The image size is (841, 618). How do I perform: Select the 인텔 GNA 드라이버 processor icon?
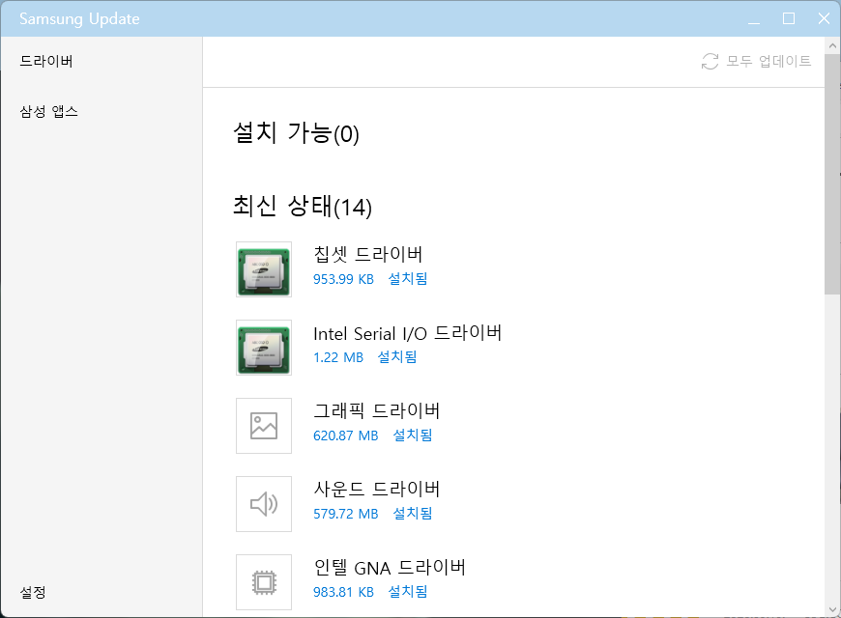click(x=263, y=581)
